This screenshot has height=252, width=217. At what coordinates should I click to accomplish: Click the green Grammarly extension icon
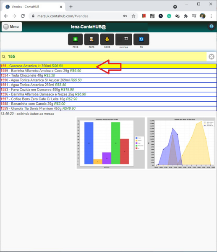point(169,16)
